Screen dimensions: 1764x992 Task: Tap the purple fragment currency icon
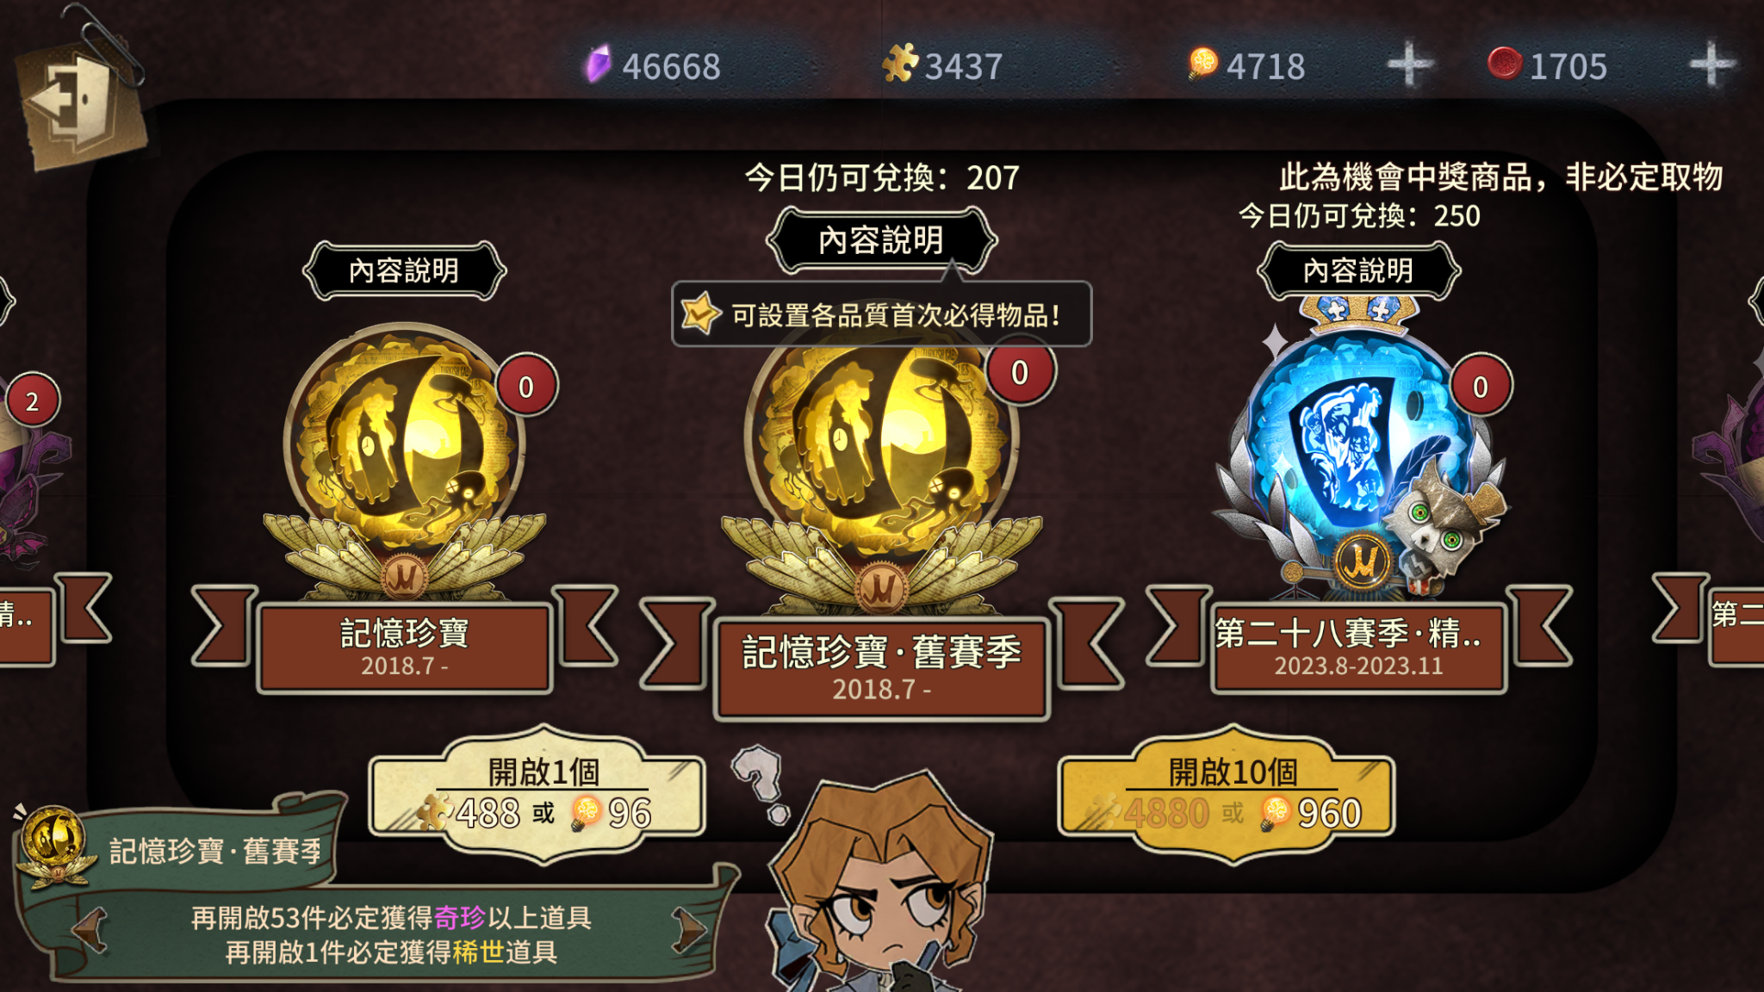point(598,65)
